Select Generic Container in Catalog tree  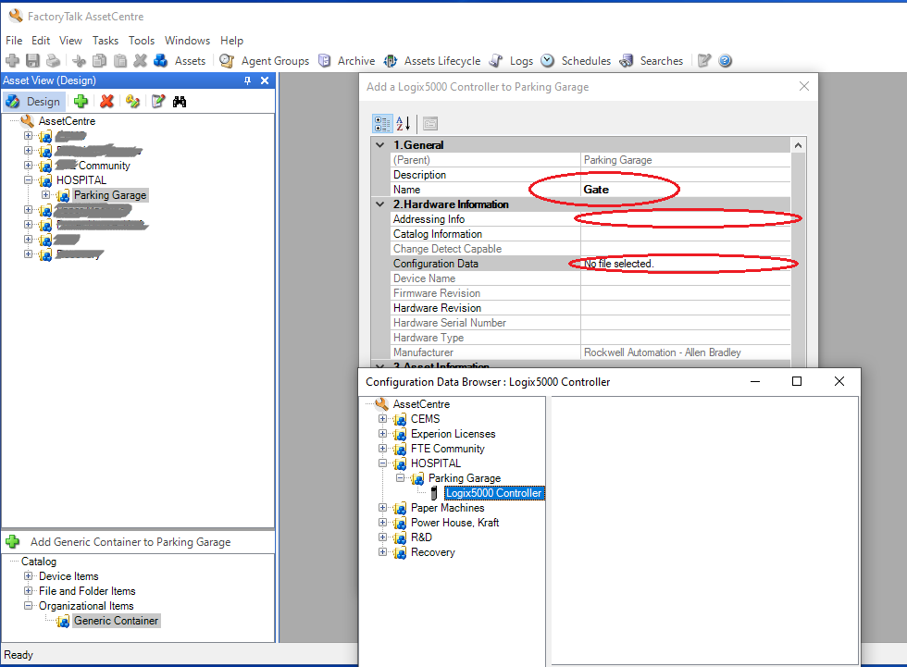[x=116, y=621]
